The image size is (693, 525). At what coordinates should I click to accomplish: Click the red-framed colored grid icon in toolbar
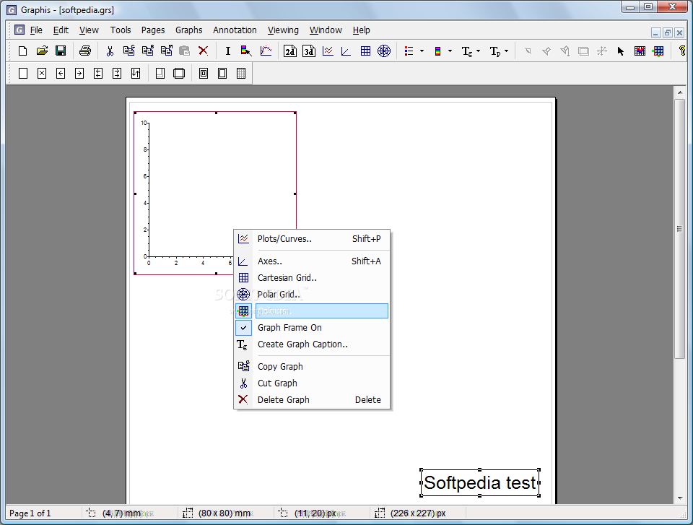coord(640,51)
